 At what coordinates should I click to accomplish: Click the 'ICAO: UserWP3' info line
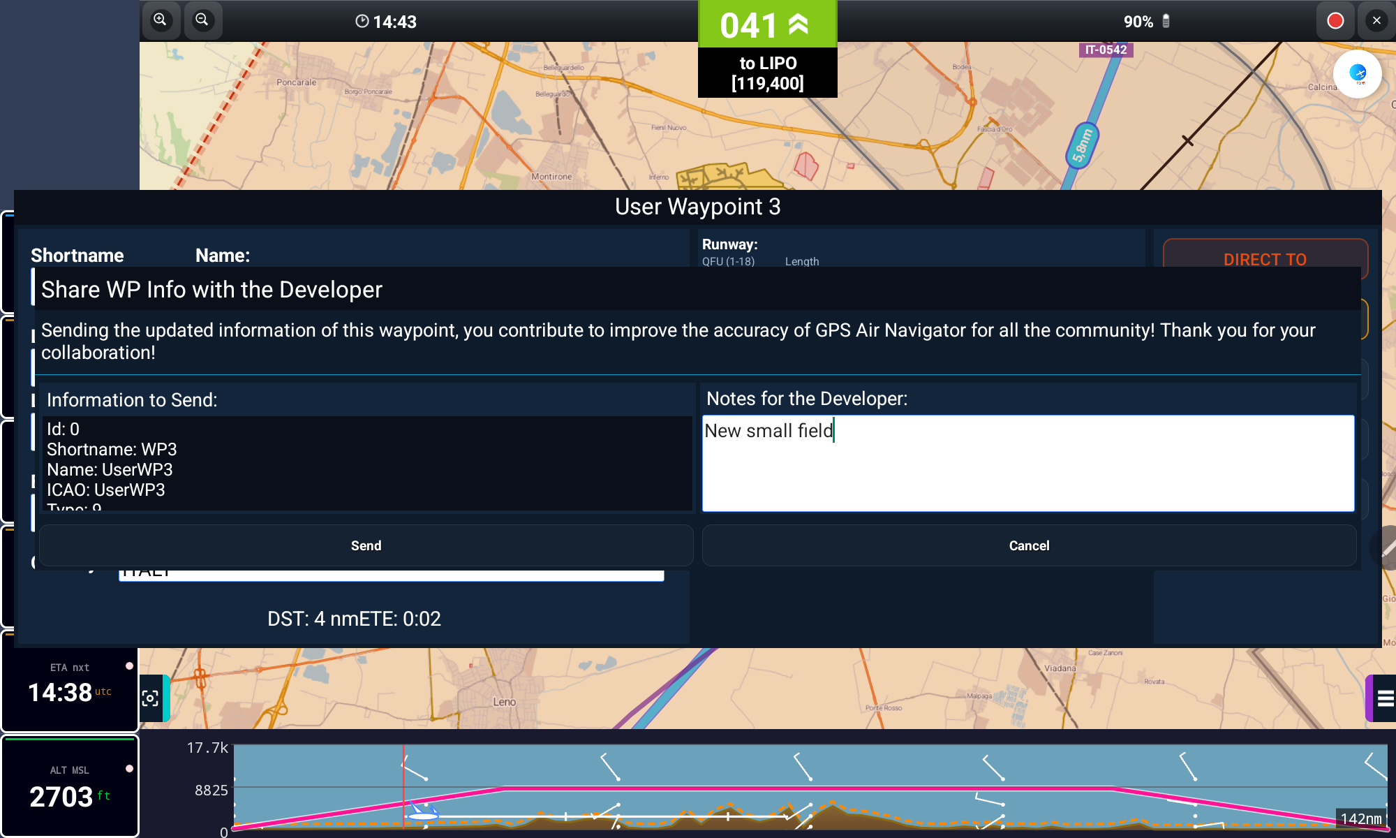coord(106,490)
